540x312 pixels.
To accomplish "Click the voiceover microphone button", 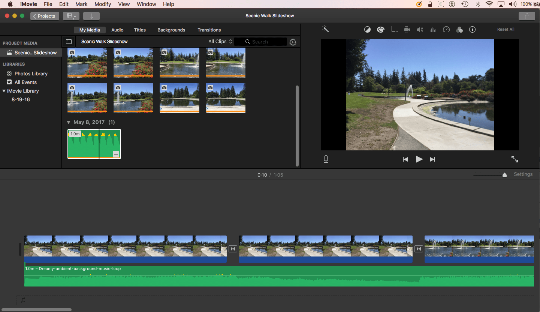I will (326, 159).
